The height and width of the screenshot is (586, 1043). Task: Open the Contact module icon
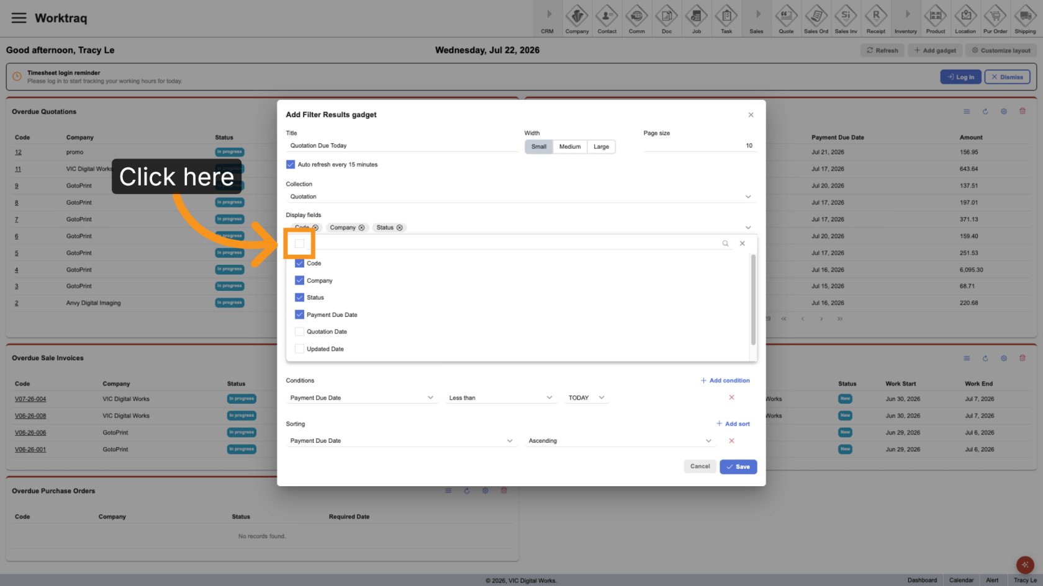pyautogui.click(x=607, y=19)
